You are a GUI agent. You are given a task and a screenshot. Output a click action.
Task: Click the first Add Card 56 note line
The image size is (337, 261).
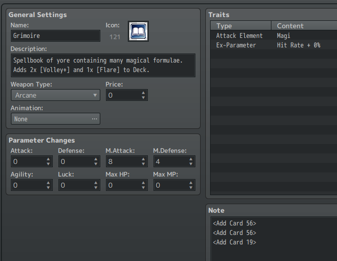click(x=234, y=223)
